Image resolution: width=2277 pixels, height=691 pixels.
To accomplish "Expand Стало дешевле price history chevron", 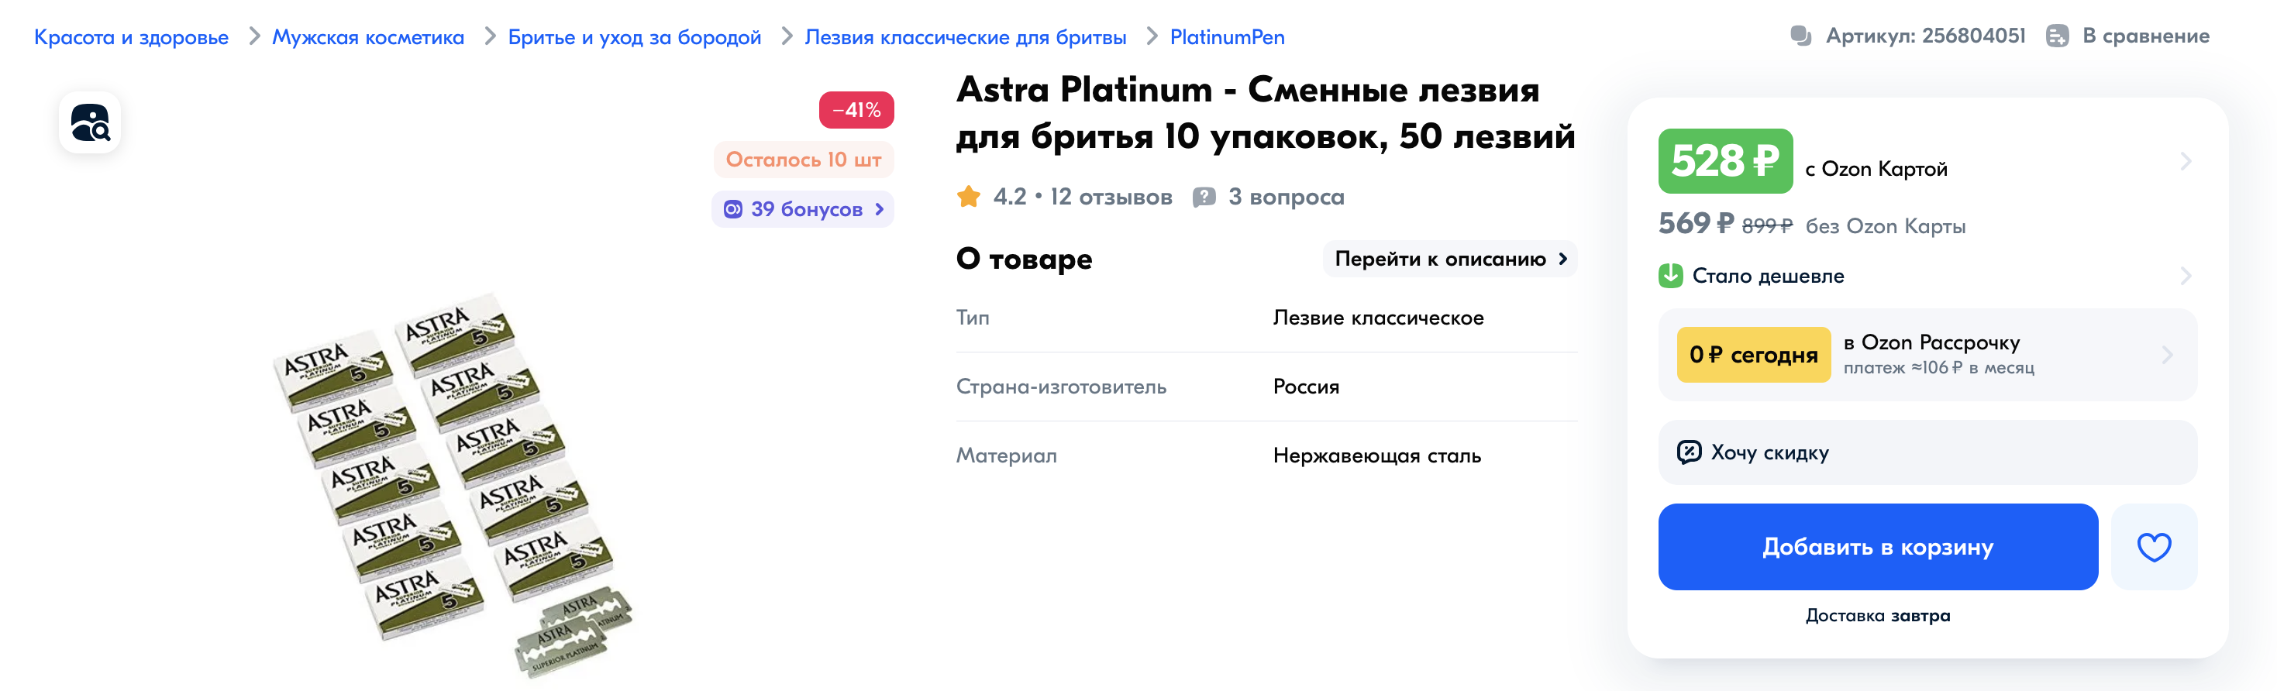I will [x=2185, y=277].
